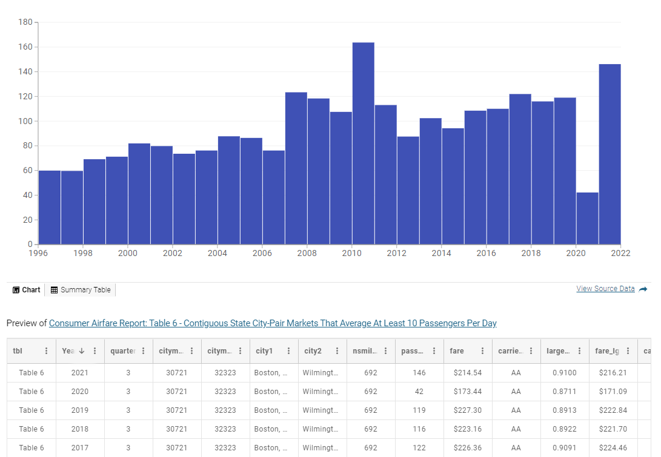
Task: Open the Consumer Airfare Report Table 6 link
Action: [x=273, y=323]
